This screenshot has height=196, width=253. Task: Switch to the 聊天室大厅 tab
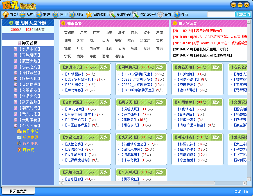(18, 191)
